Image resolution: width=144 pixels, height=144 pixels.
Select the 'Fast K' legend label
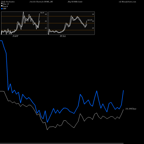[x=5, y=6]
